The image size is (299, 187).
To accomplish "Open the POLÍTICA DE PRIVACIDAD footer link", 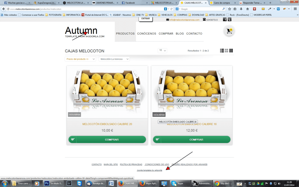I will click(131, 164).
